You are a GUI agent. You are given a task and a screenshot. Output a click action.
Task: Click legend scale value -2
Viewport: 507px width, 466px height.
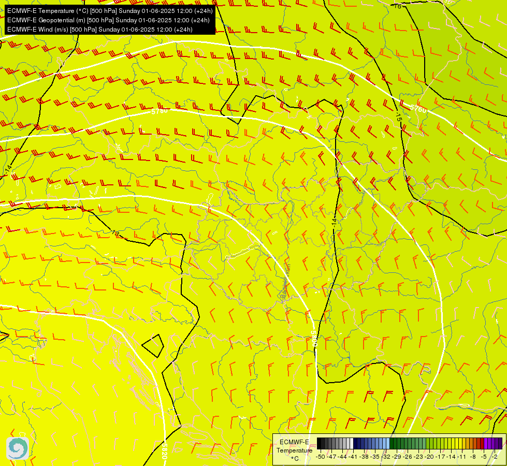tap(495, 457)
